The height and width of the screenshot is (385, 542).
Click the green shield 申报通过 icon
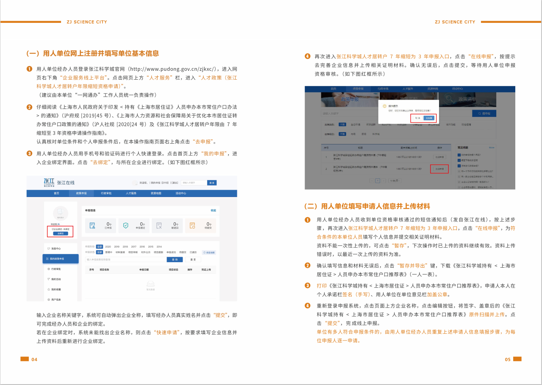125,226
